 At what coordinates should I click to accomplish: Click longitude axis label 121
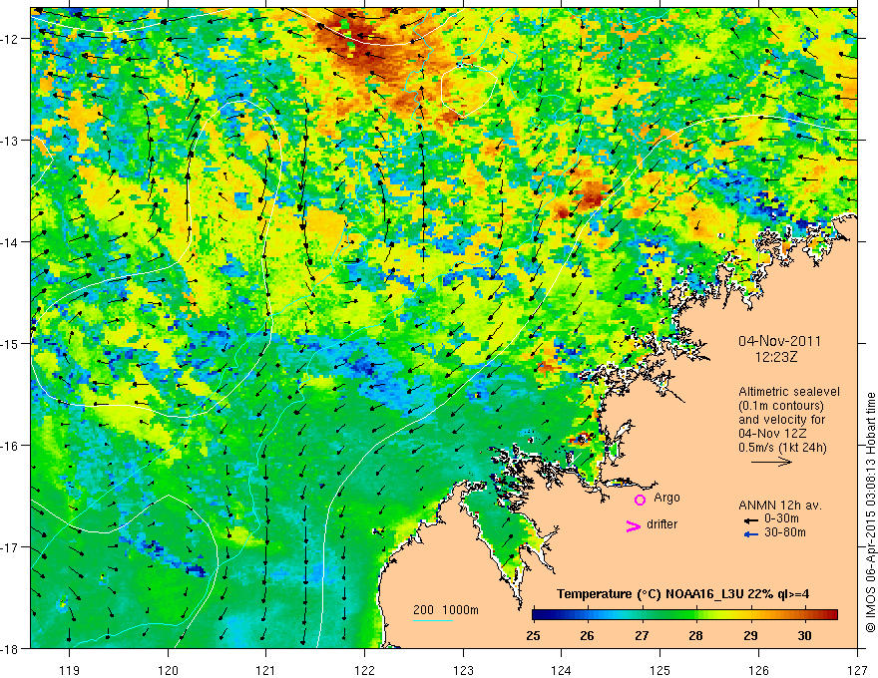pos(266,670)
